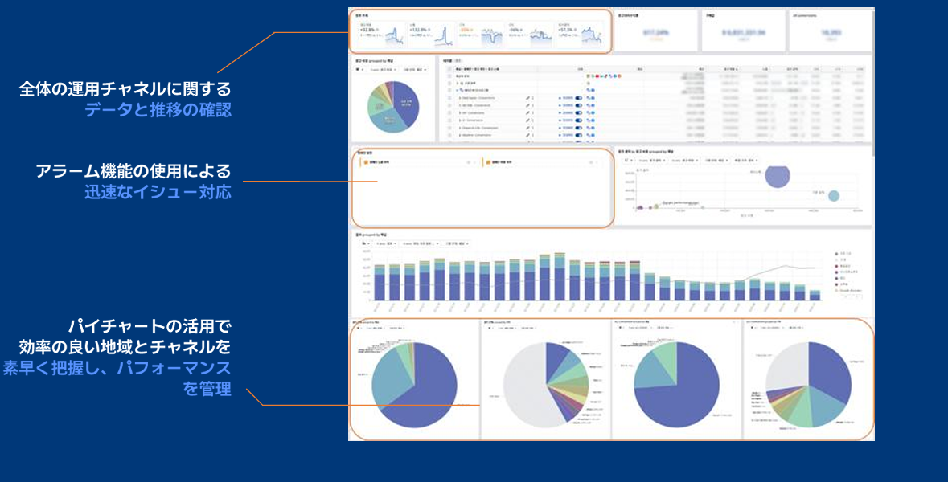Expand the campaign group tree row
Viewport: 948px width, 482px height.
click(458, 91)
